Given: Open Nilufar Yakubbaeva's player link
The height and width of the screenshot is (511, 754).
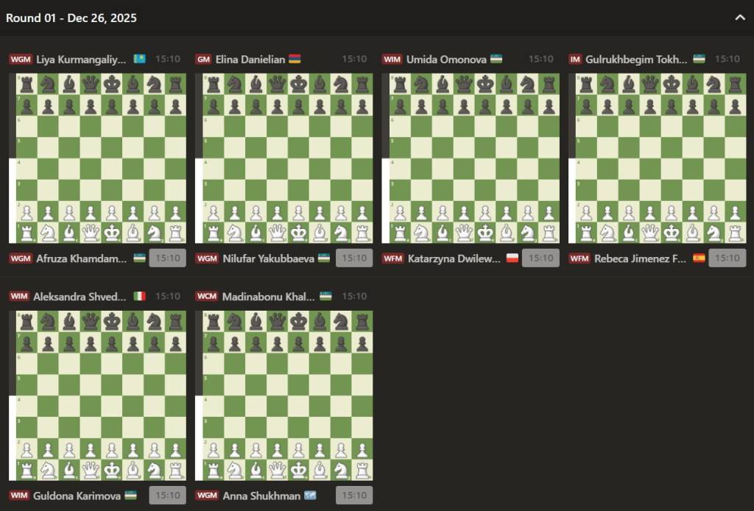Looking at the screenshot, I should point(268,258).
